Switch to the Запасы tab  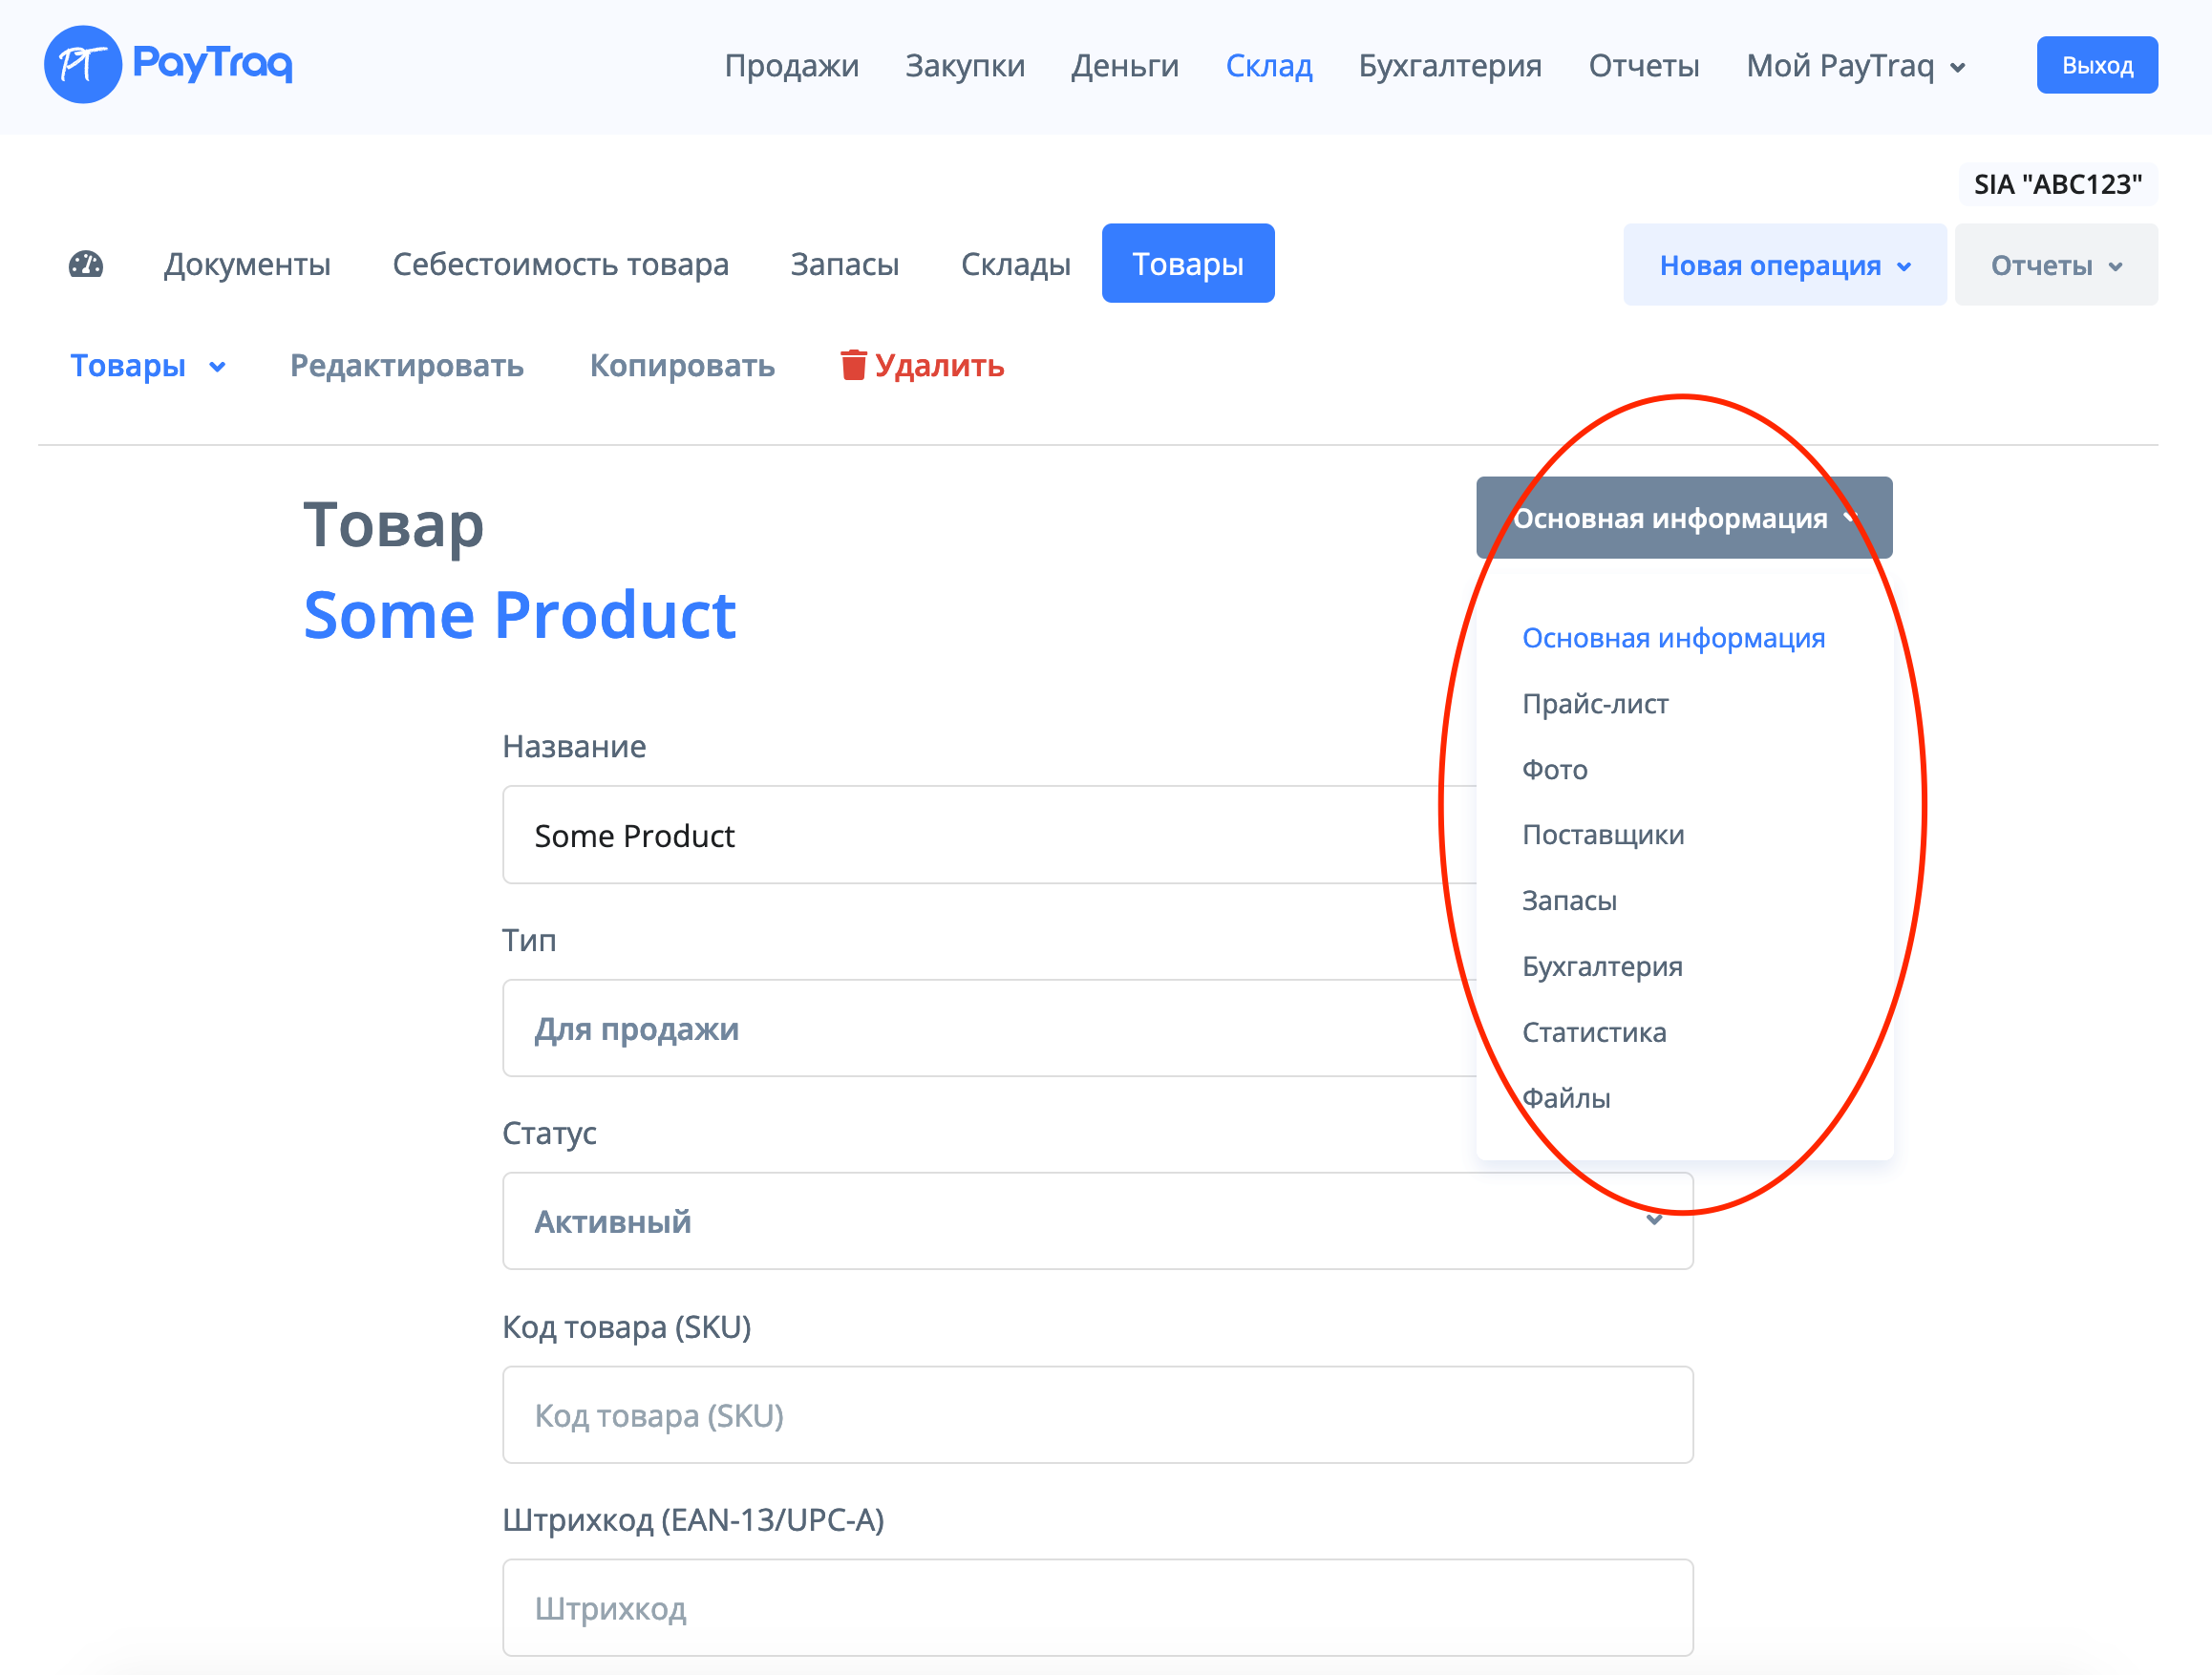[844, 264]
